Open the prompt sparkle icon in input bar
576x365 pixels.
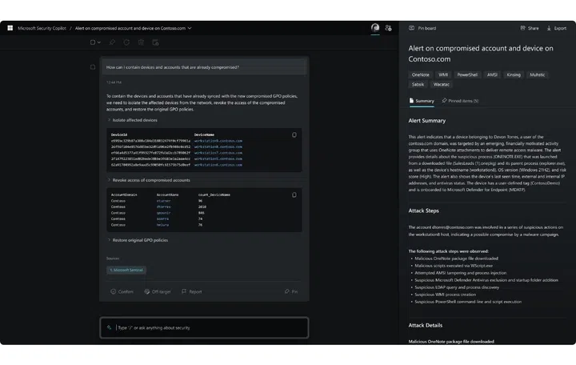click(x=110, y=327)
